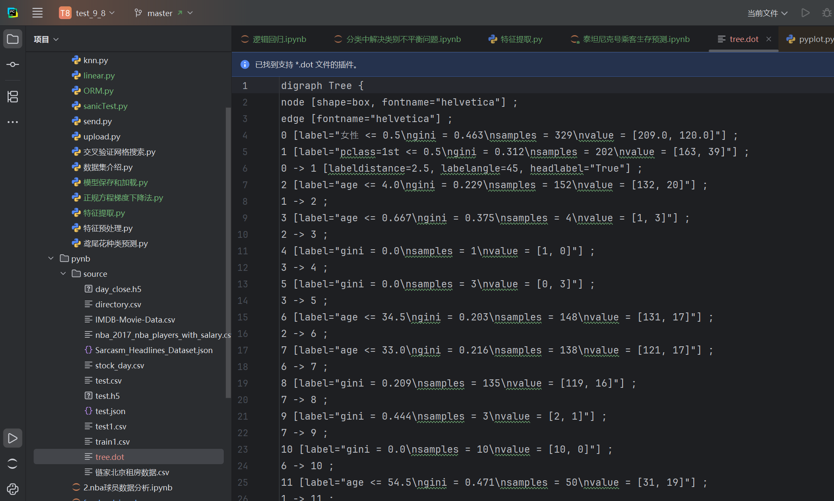Click the PyCharm logo icon
Image resolution: width=834 pixels, height=501 pixels.
13,13
